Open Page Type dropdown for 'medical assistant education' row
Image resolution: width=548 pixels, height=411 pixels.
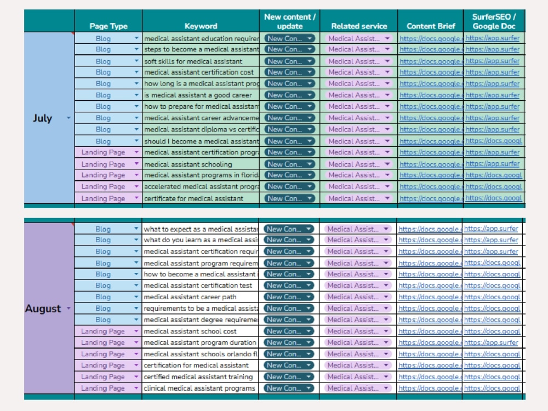[x=136, y=38]
